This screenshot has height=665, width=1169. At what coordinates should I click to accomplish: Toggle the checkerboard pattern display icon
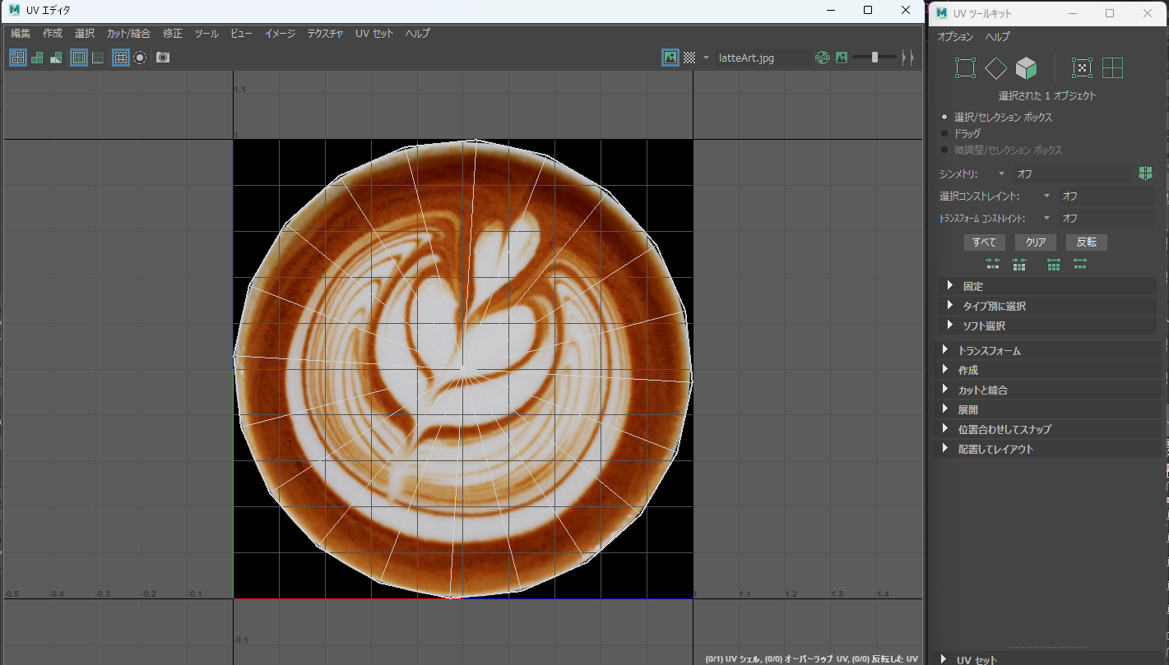click(689, 58)
